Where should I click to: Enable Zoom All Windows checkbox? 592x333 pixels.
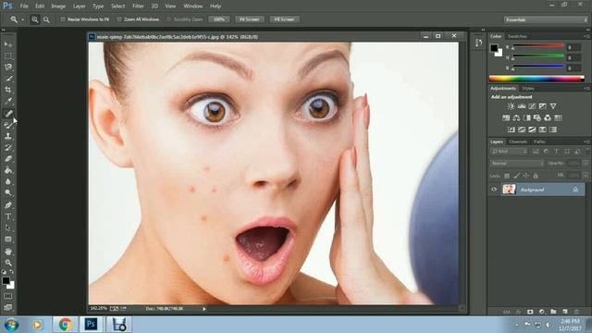[x=119, y=19]
